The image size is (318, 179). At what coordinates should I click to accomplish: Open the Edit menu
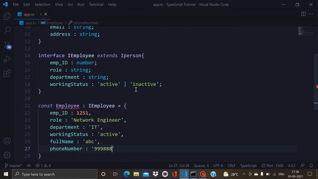tap(26, 4)
